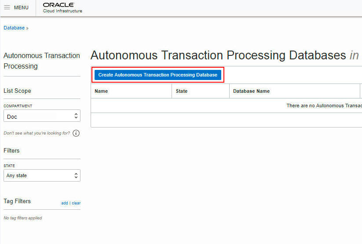This screenshot has width=362, height=244.
Task: Clear tag filters
Action: pos(76,203)
